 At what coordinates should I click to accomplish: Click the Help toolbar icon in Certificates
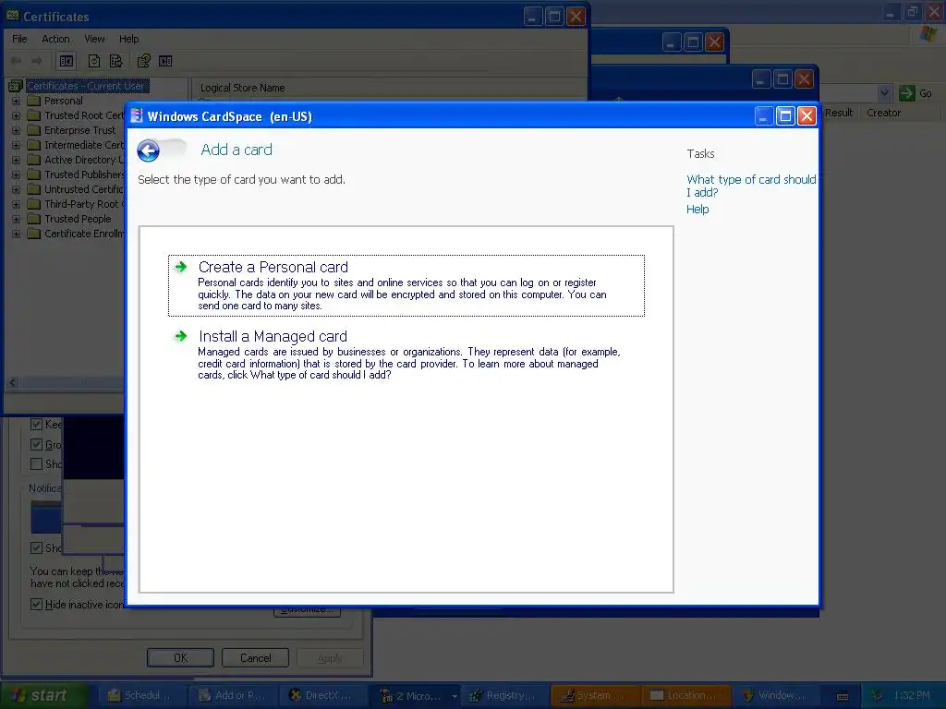coord(143,61)
